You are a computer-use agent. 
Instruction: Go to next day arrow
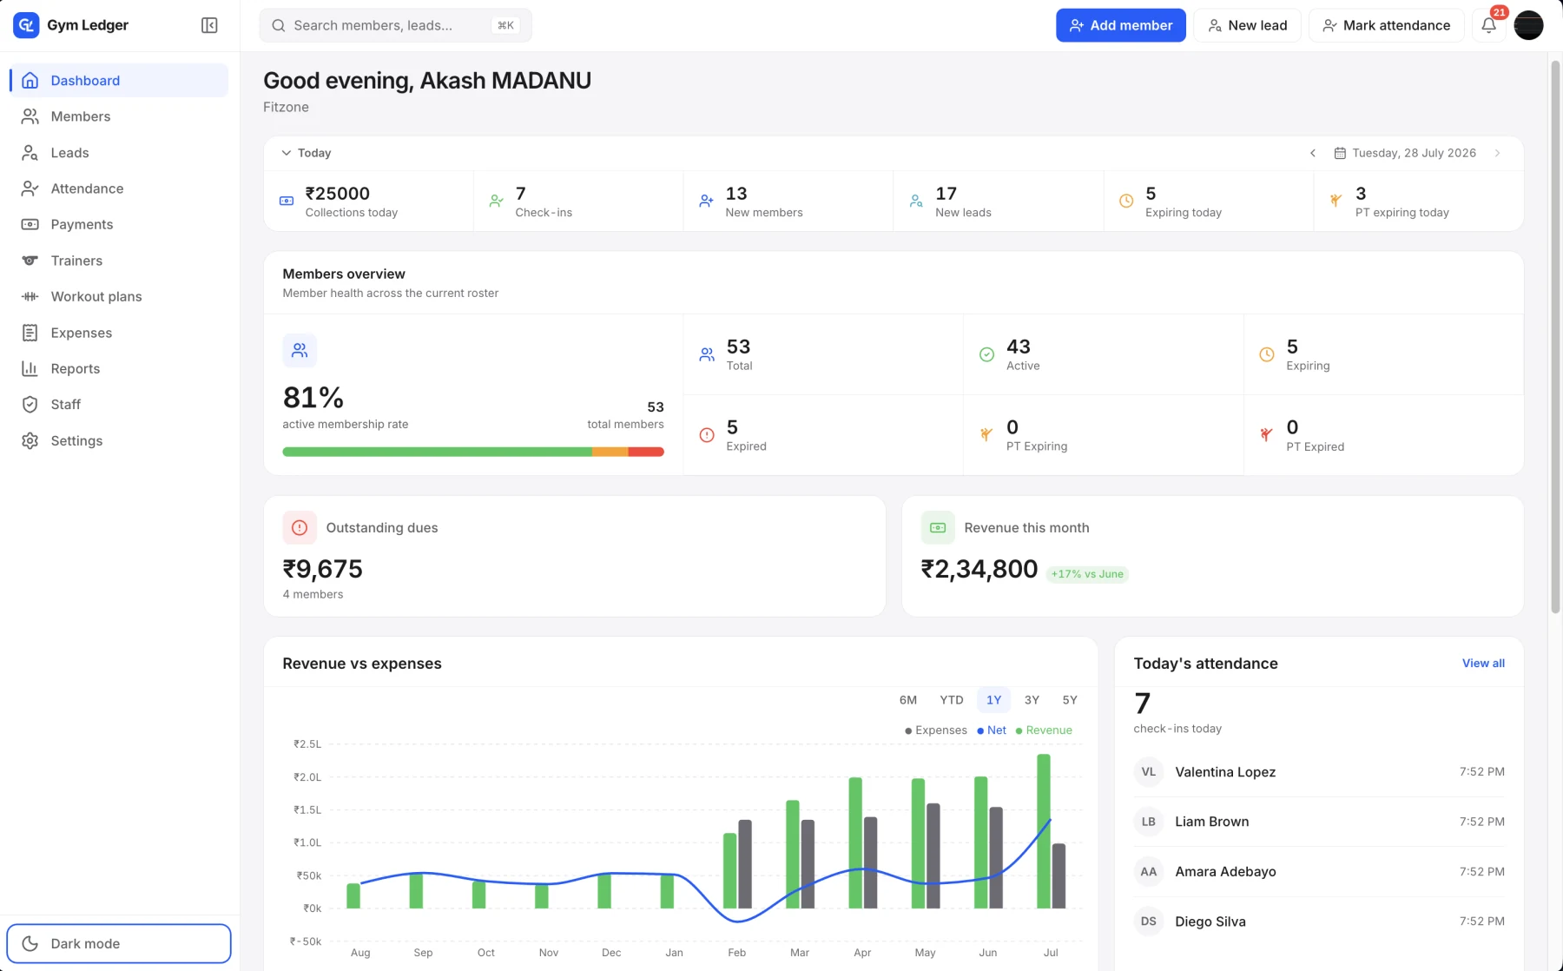(1497, 153)
